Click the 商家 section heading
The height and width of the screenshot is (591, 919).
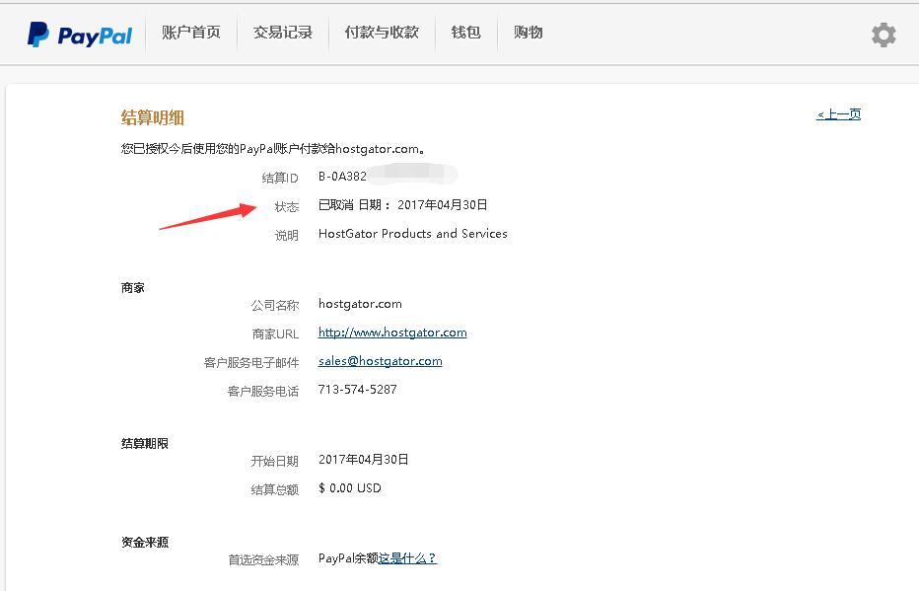(x=133, y=288)
